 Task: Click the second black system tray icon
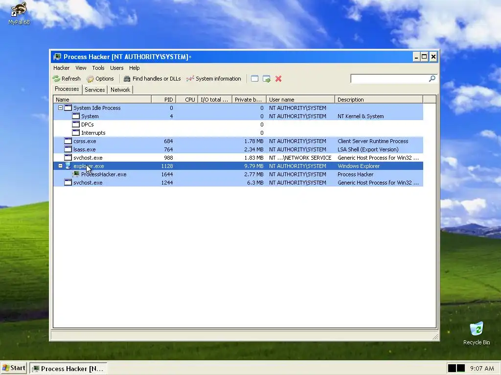(x=461, y=368)
